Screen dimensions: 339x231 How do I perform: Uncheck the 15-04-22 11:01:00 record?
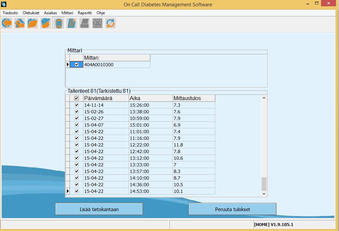[77, 131]
